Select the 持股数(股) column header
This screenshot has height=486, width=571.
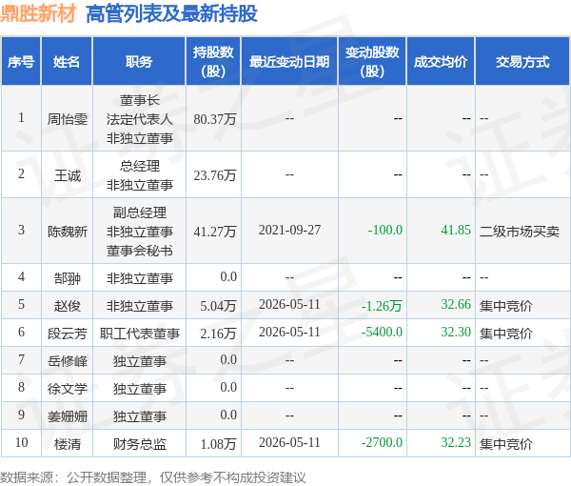point(213,61)
